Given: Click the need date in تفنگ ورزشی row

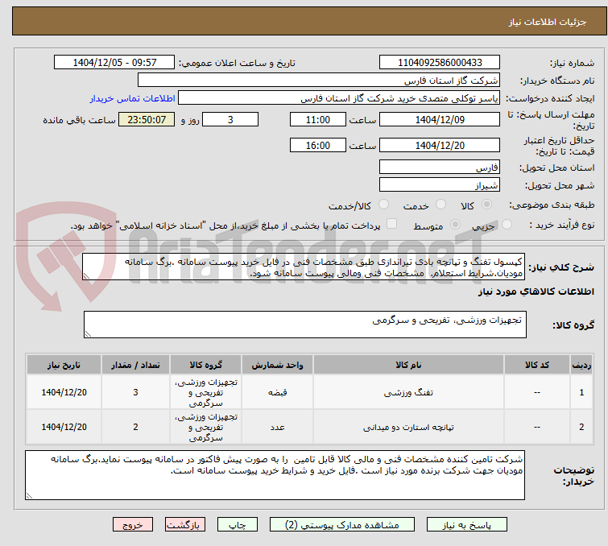Looking at the screenshot, I should tap(64, 392).
